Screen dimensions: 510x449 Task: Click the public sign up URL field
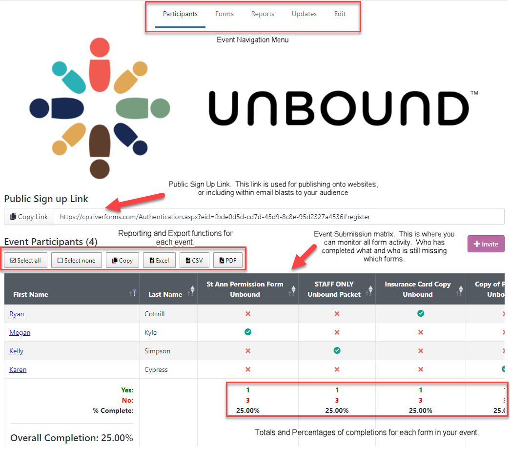pos(279,217)
